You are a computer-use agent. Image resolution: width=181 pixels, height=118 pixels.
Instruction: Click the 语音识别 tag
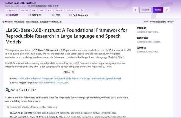tap(25, 10)
